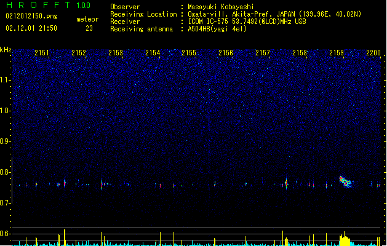Screen dimensions: 387x246
Task: Select antenna value A504HB(yagi 4el)
Action: 217,29
